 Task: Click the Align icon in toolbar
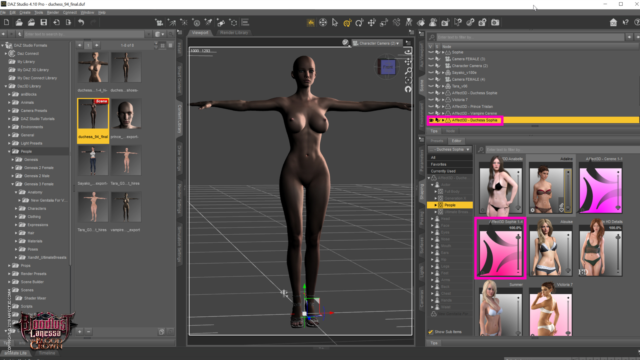click(x=245, y=22)
